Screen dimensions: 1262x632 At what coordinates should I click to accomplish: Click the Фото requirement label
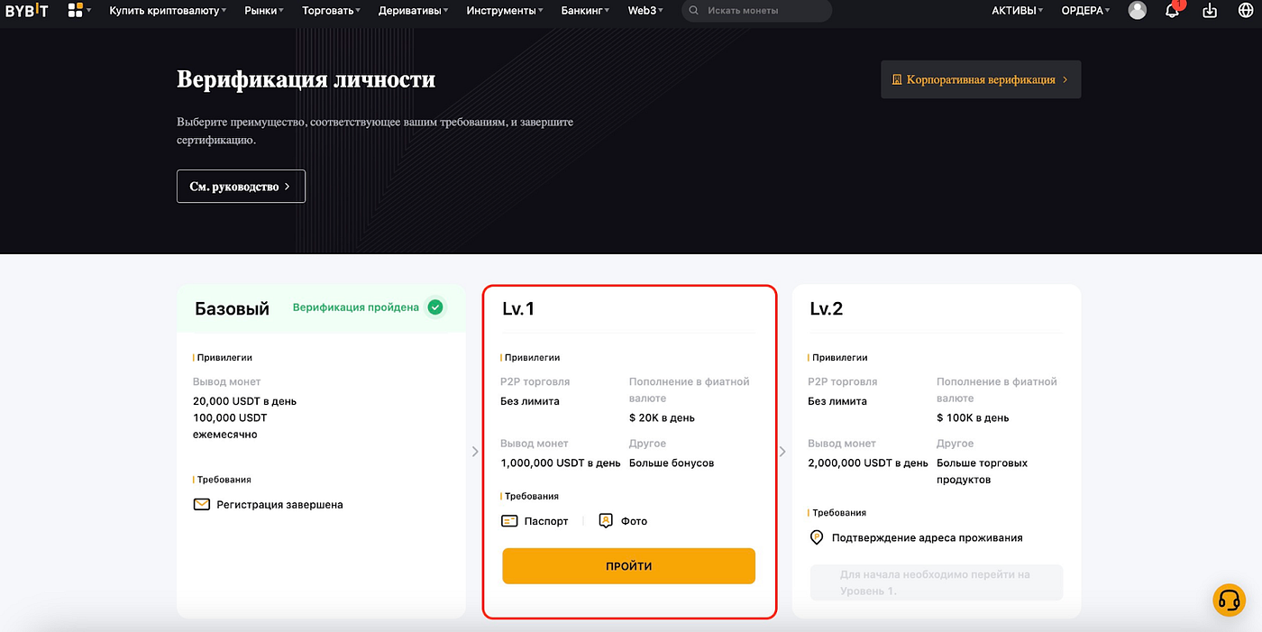point(634,521)
